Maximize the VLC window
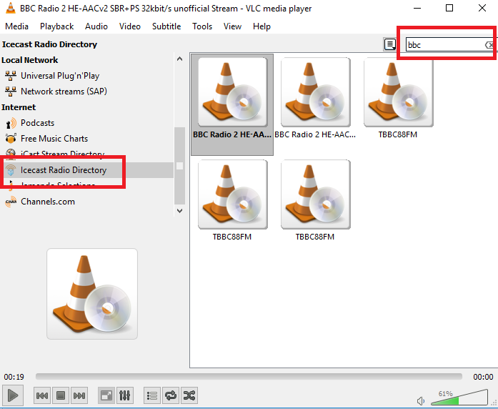498x409 pixels. pyautogui.click(x=449, y=9)
